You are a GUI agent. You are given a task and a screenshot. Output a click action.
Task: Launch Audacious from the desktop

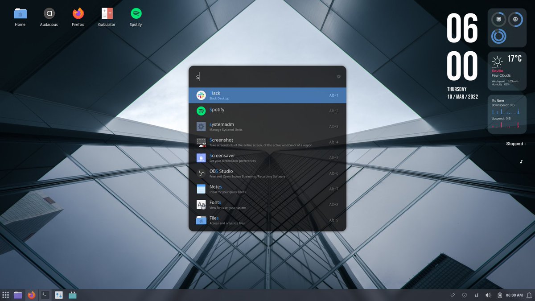click(x=49, y=17)
